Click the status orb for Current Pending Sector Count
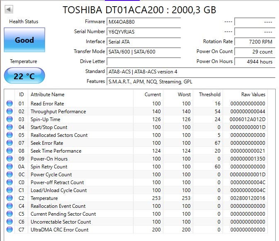 coord(10,214)
